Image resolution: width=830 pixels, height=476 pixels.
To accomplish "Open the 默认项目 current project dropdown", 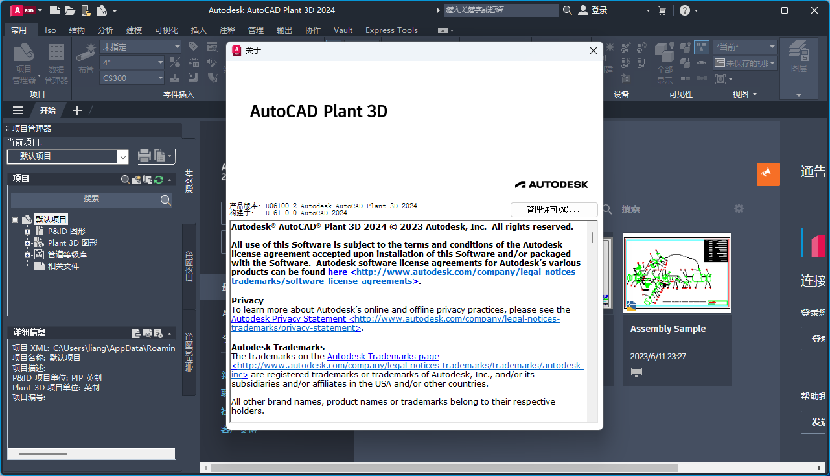I will point(122,156).
